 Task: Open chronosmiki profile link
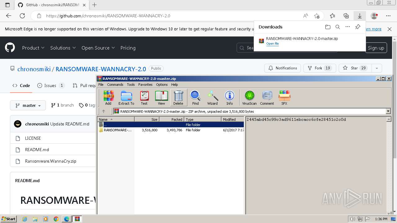pyautogui.click(x=34, y=69)
